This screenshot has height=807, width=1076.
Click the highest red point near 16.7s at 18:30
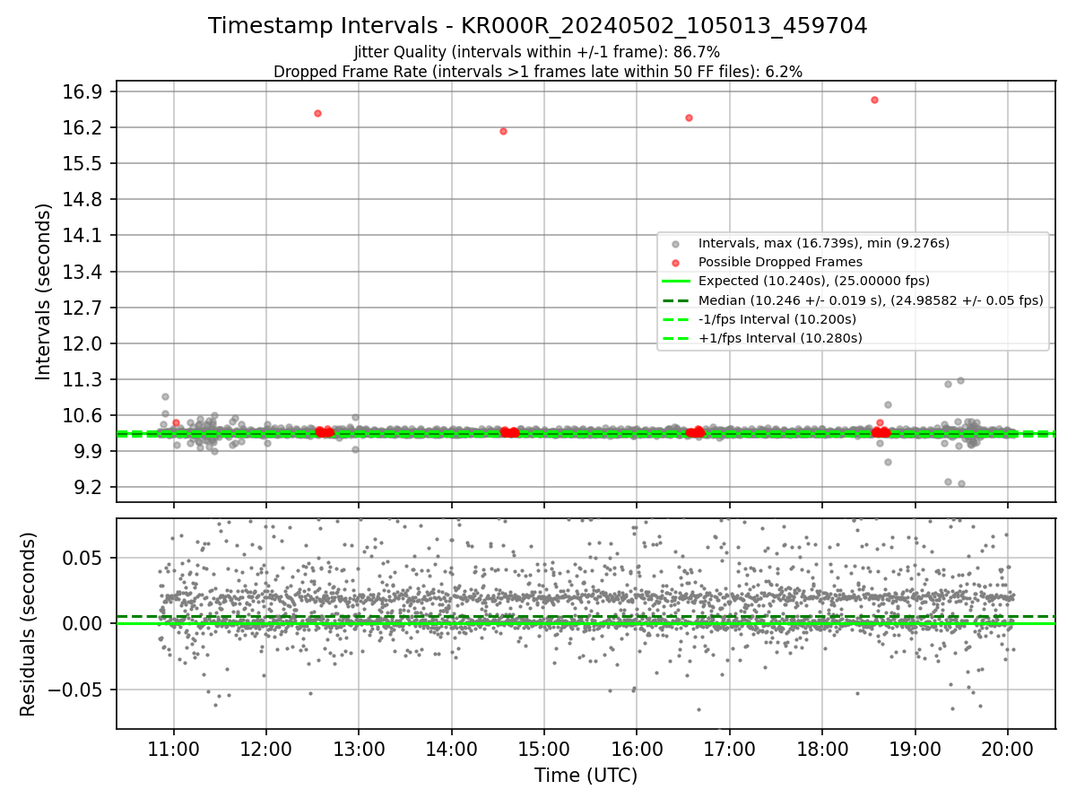point(874,100)
